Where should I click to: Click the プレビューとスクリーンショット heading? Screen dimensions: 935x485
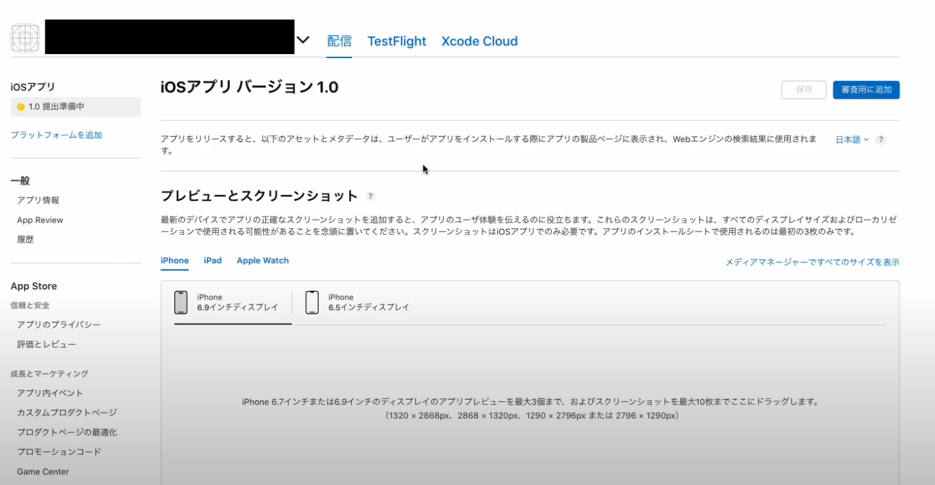[260, 196]
